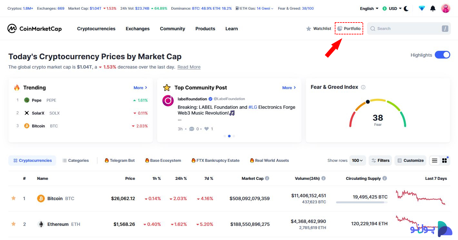
Task: Toggle Ethereum watchlist star in table
Action: [14, 224]
